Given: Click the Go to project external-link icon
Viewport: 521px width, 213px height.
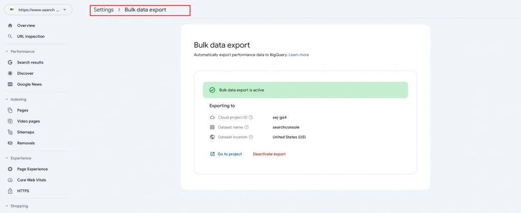Looking at the screenshot, I should point(212,154).
